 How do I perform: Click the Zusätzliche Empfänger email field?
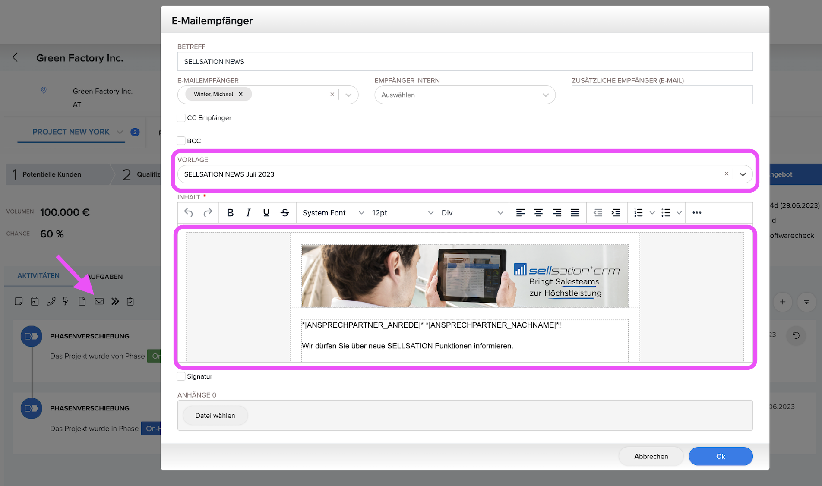[662, 95]
